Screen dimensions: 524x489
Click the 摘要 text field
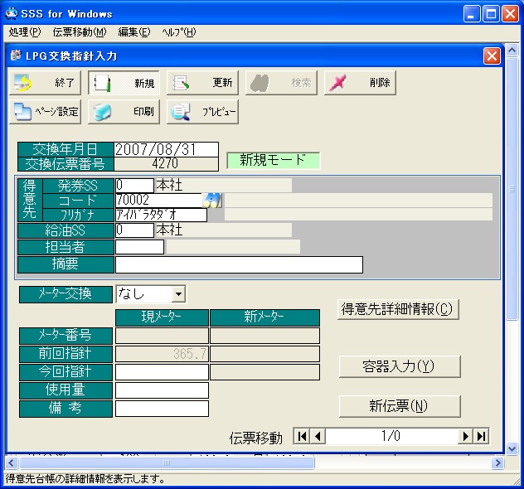point(239,264)
